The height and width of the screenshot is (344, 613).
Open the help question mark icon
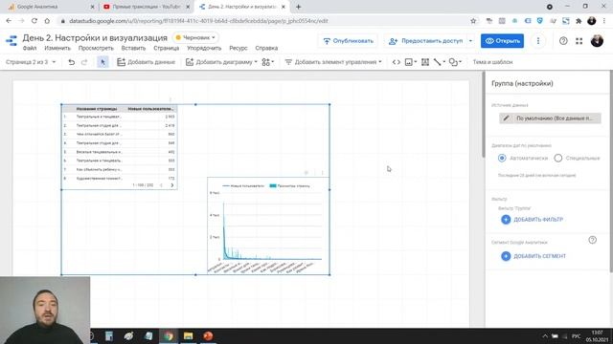[563, 40]
